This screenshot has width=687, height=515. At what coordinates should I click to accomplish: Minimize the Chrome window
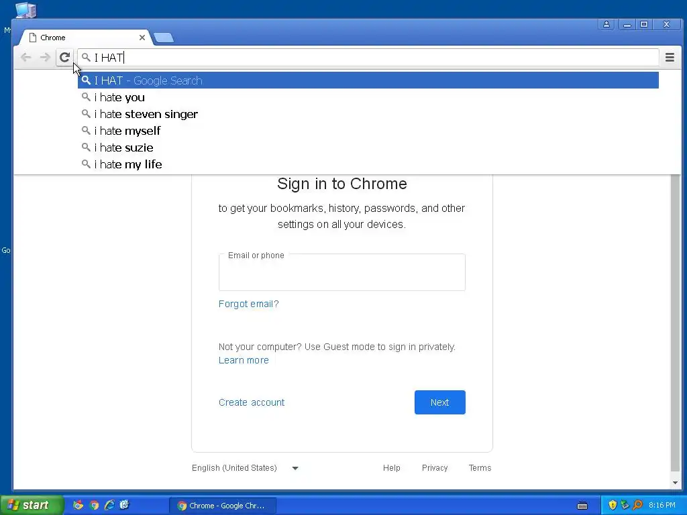(627, 25)
